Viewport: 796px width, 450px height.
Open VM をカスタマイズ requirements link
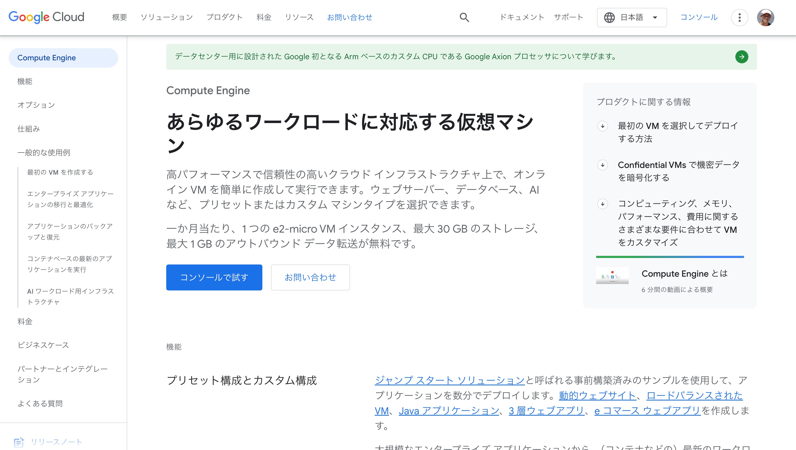(x=678, y=223)
